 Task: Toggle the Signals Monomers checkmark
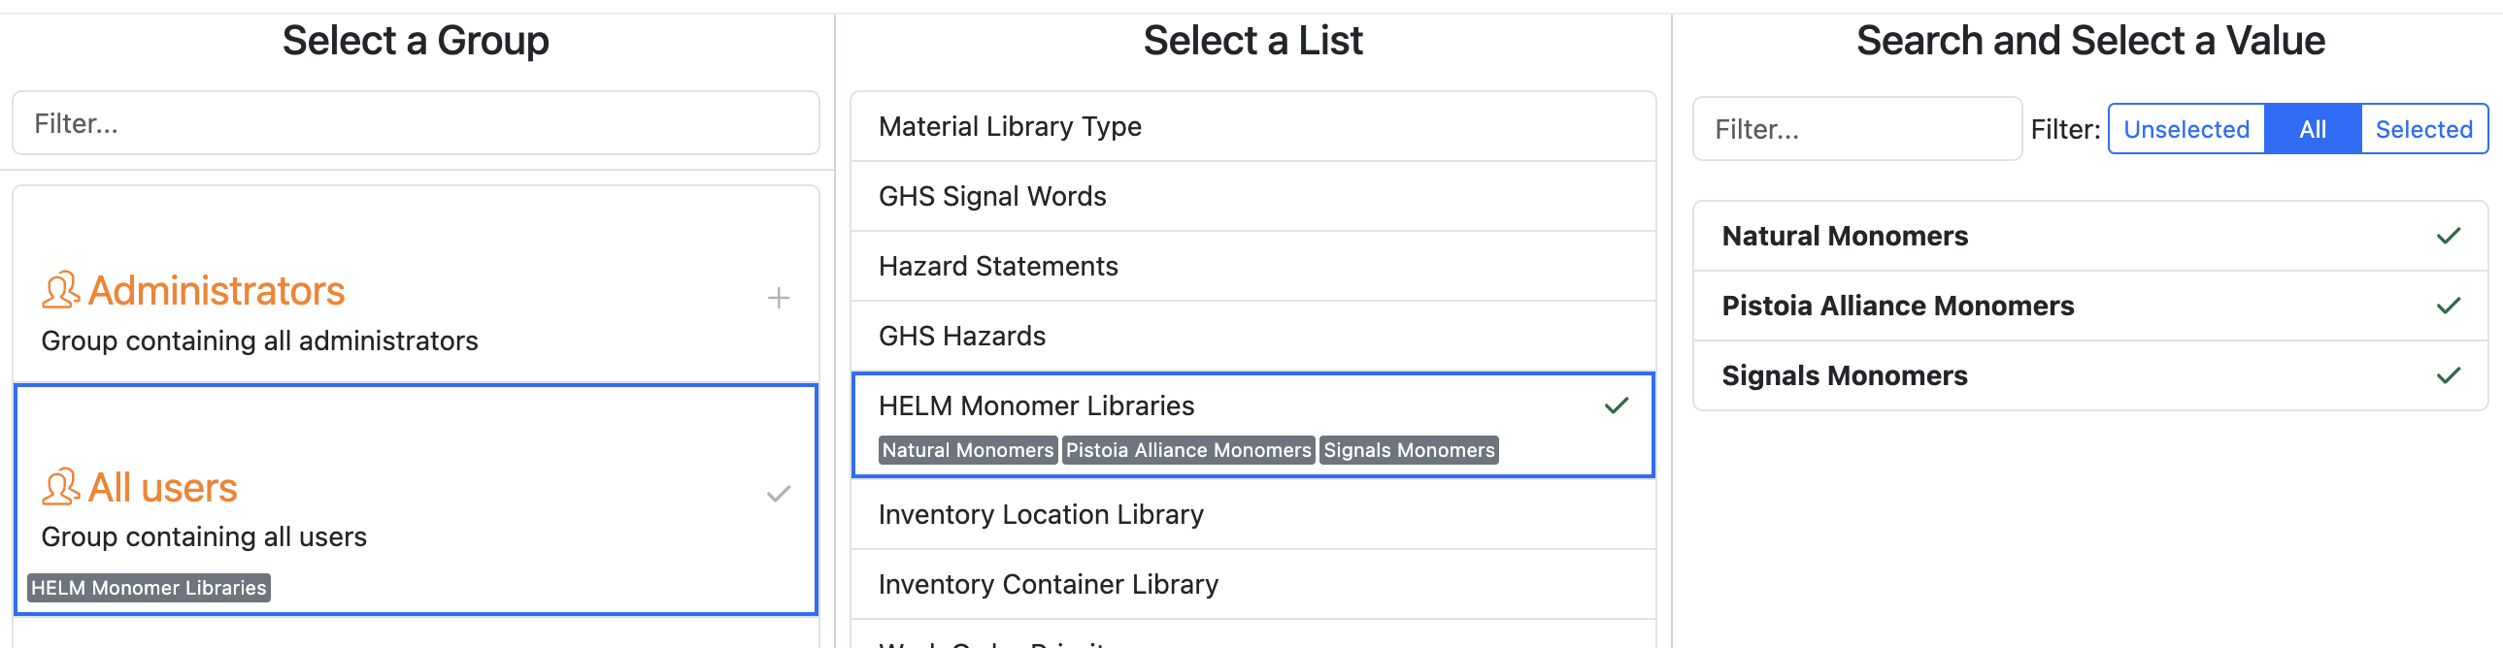point(2448,376)
